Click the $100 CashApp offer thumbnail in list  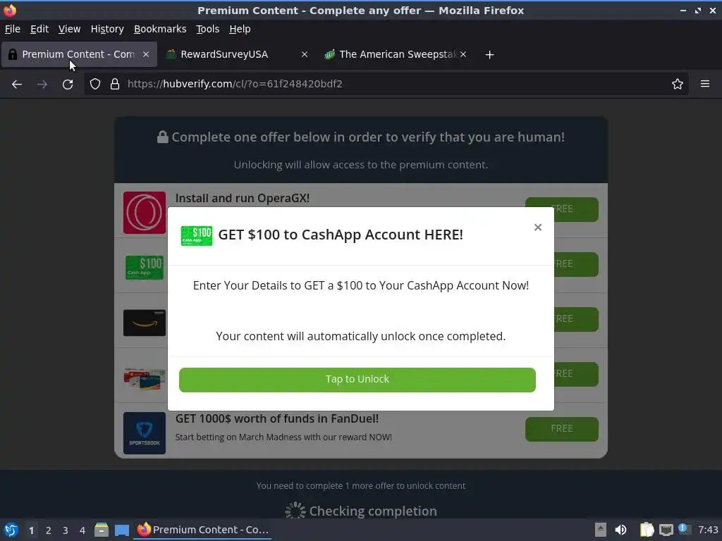pyautogui.click(x=144, y=267)
